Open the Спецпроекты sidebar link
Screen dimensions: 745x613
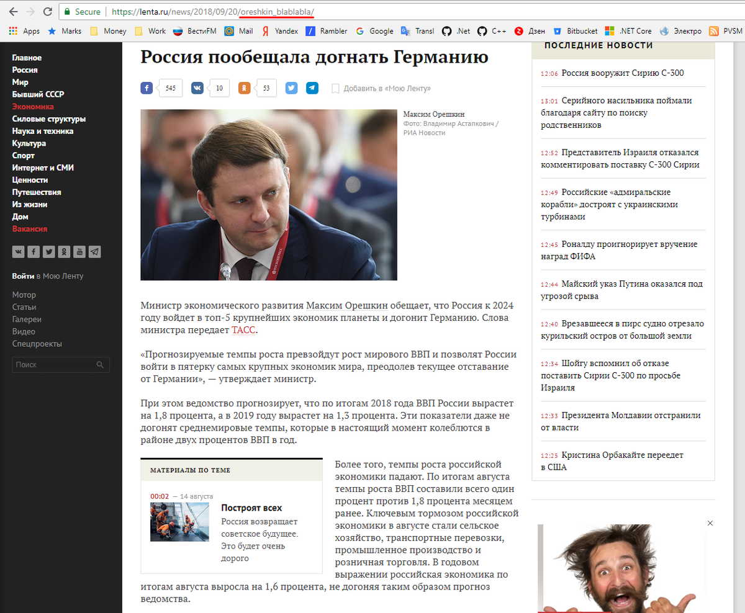(x=37, y=344)
